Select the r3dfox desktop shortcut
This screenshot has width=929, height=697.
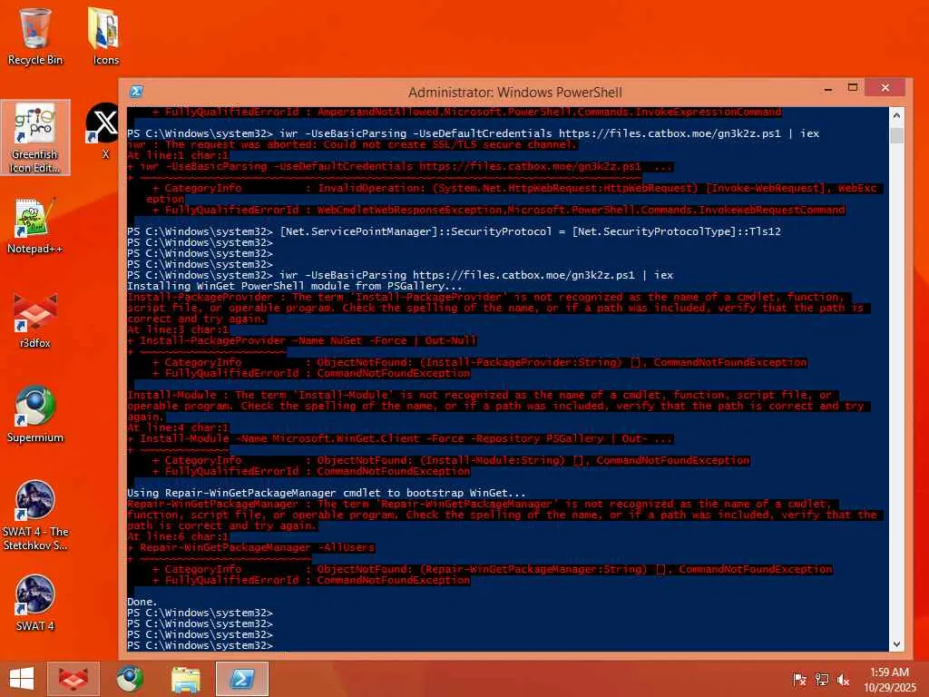coord(35,320)
